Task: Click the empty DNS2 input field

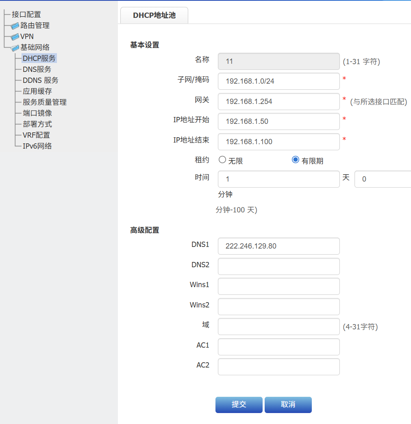Action: pos(278,266)
